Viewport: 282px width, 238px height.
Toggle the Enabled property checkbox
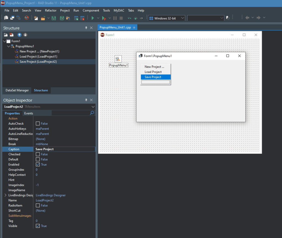coord(38,165)
